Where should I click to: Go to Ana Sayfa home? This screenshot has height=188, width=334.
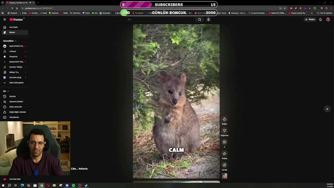(15, 27)
